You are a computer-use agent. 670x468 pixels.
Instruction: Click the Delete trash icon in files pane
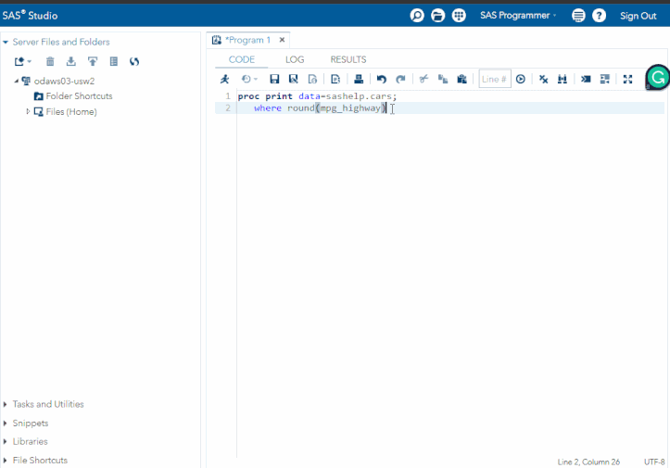pos(50,61)
